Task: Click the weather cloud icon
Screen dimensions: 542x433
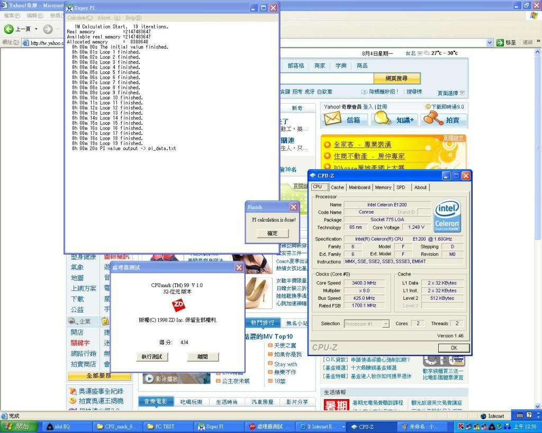Action: coord(427,53)
